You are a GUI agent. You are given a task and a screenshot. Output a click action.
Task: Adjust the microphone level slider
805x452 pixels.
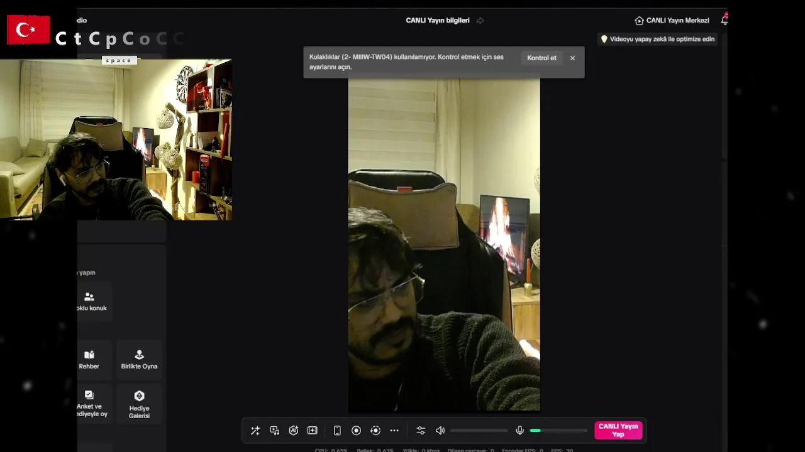click(x=558, y=431)
